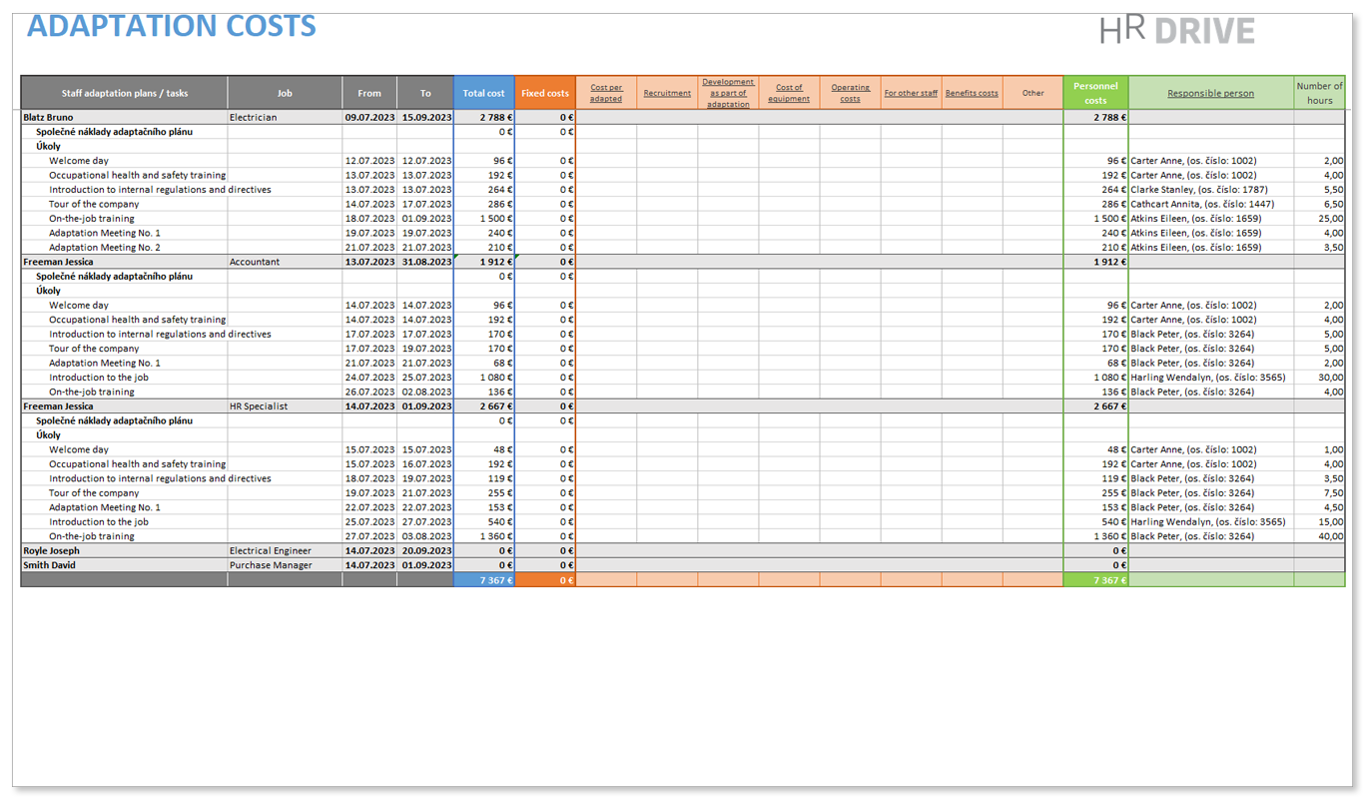This screenshot has width=1363, height=799.
Task: Click the green Personnel costs header
Action: click(x=1095, y=92)
